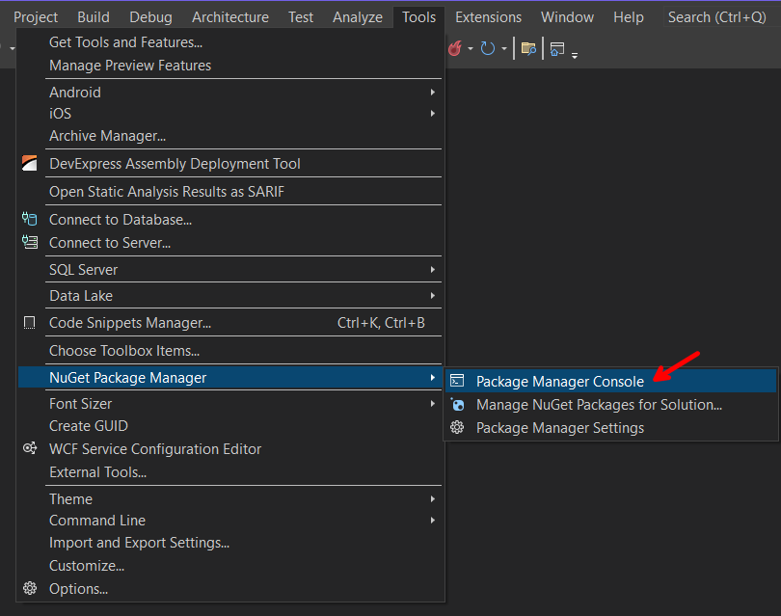781x616 pixels.
Task: Click the Hot Reload flame icon
Action: click(455, 48)
